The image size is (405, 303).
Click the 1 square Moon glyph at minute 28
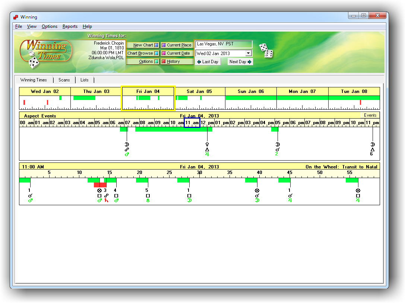coord(189,196)
